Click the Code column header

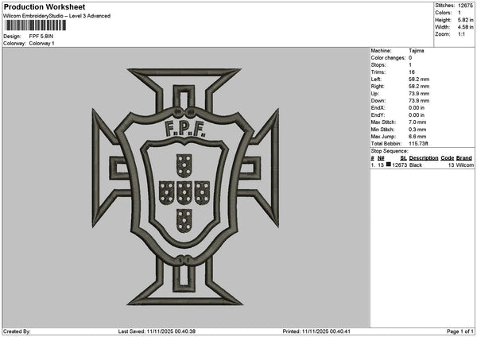click(x=447, y=158)
